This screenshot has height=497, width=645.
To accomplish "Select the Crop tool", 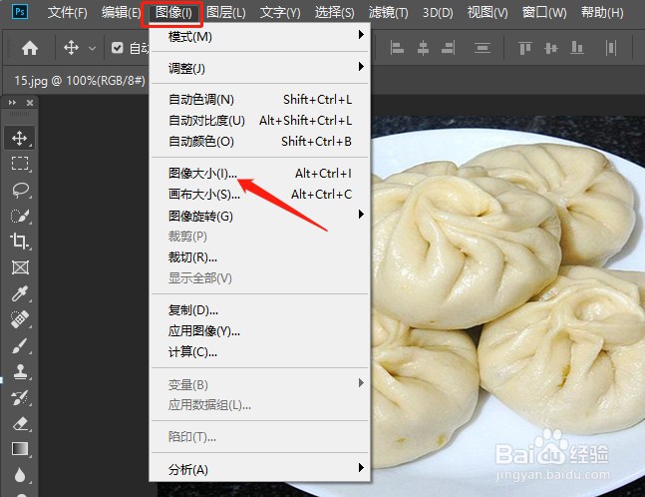I will [20, 242].
